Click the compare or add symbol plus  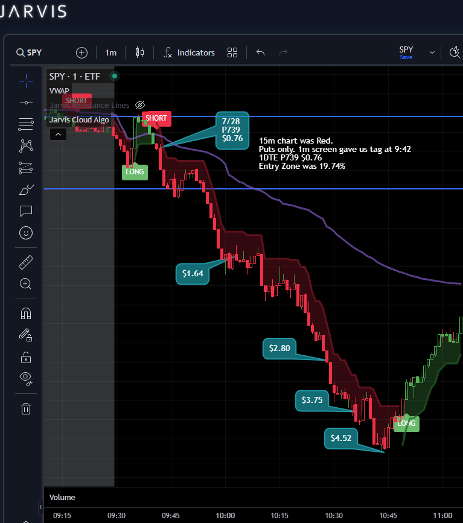(x=81, y=52)
